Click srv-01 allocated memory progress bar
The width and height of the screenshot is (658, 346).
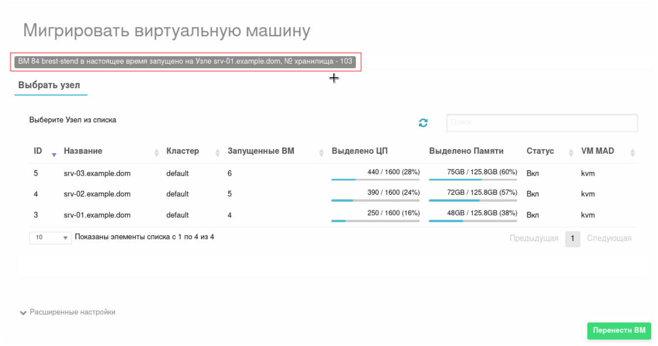[473, 221]
